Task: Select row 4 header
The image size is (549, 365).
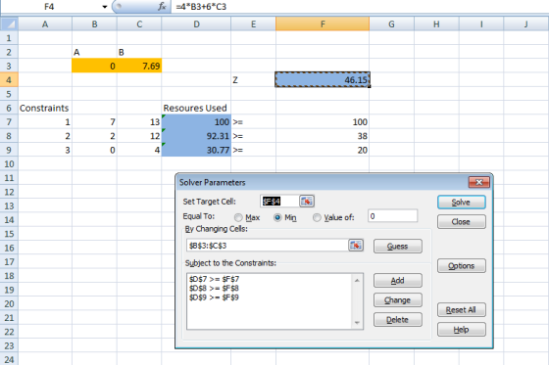Action: pos(9,79)
